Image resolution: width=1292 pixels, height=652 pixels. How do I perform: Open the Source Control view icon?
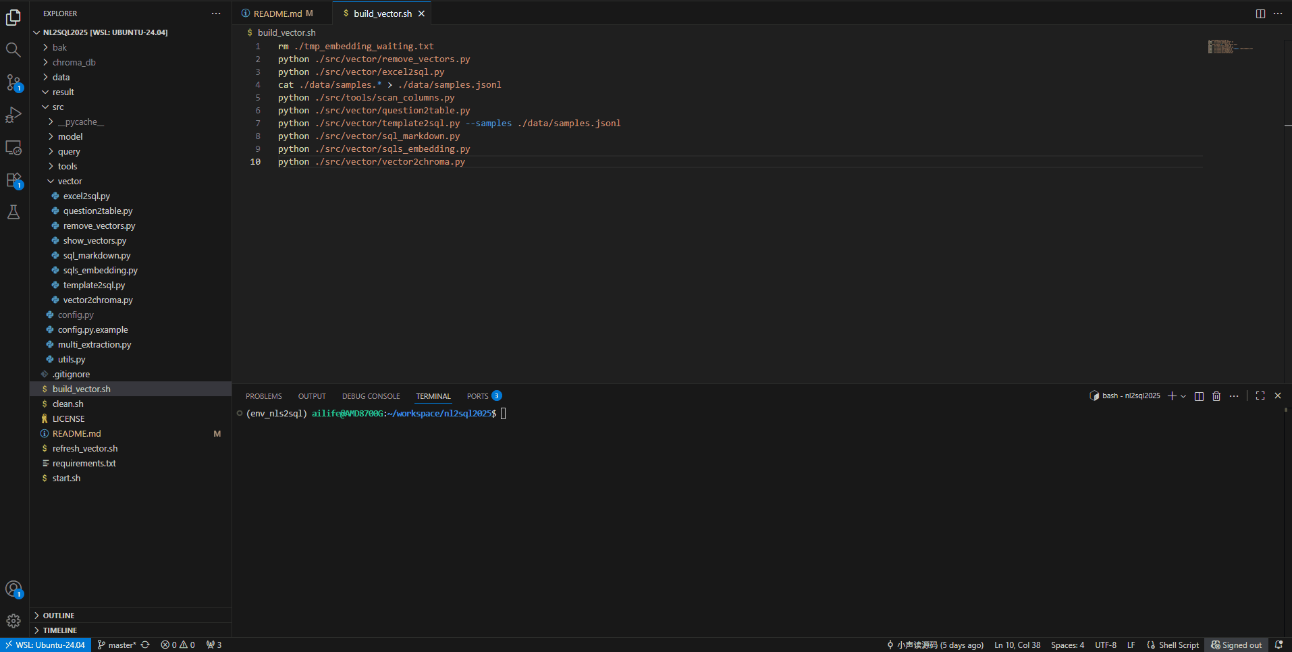click(x=14, y=82)
